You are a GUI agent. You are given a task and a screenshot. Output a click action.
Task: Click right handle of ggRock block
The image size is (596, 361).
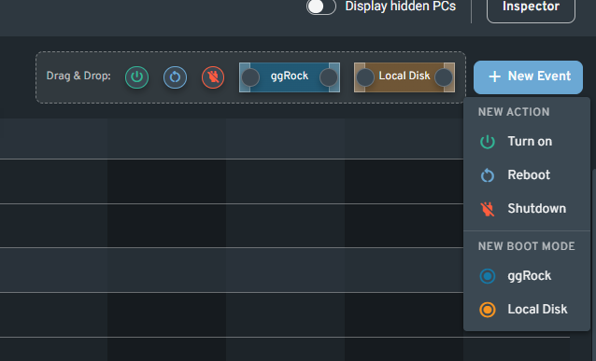tap(329, 77)
